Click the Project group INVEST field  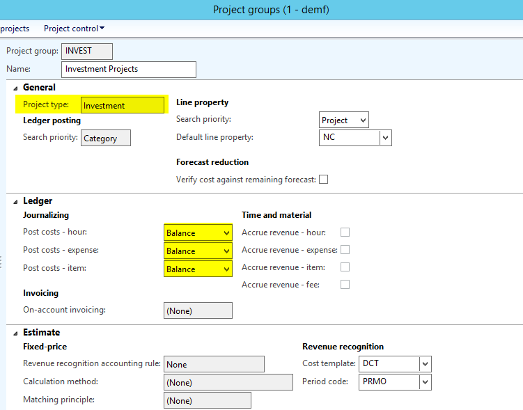pyautogui.click(x=87, y=52)
